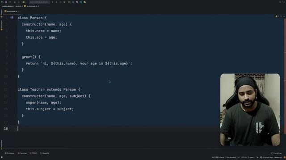Click the Search Everywhere magnifier icon
The height and width of the screenshot is (160, 286).
pos(280,2)
